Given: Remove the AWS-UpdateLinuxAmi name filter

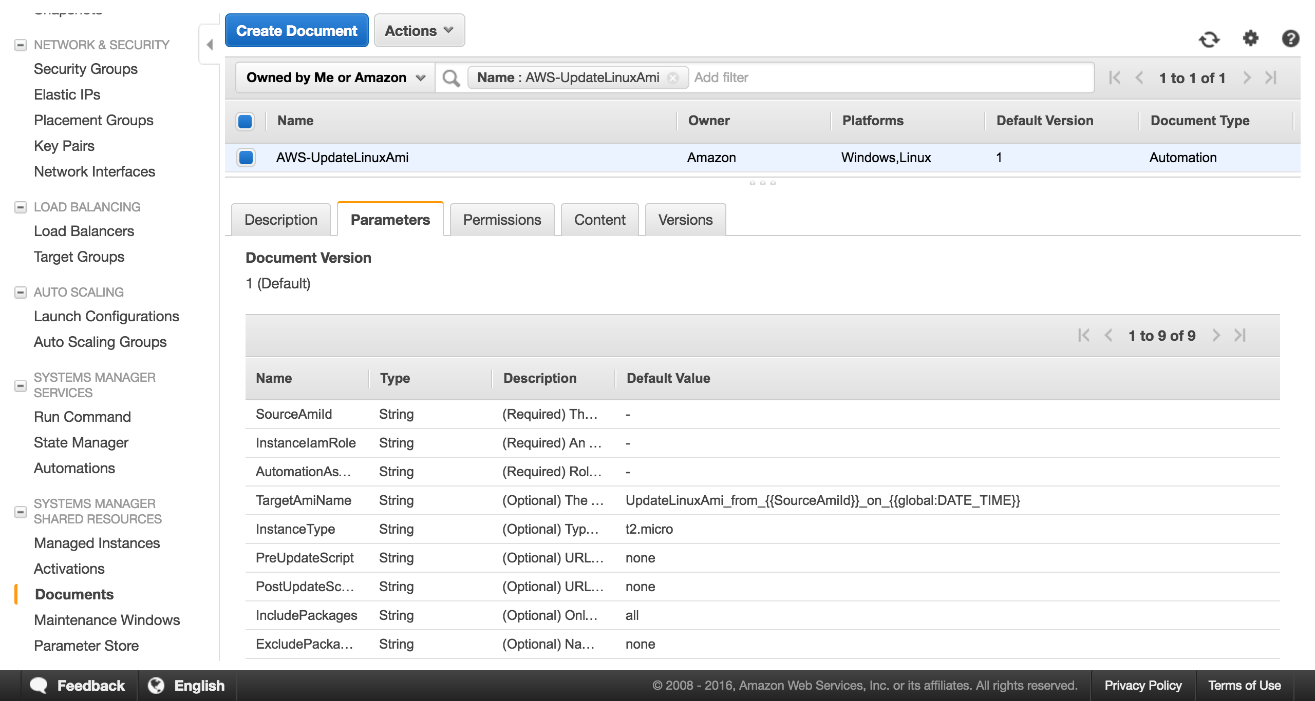Looking at the screenshot, I should click(x=672, y=78).
